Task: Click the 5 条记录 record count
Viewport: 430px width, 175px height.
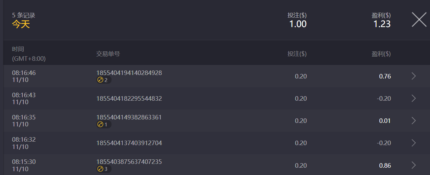Action: (x=24, y=15)
